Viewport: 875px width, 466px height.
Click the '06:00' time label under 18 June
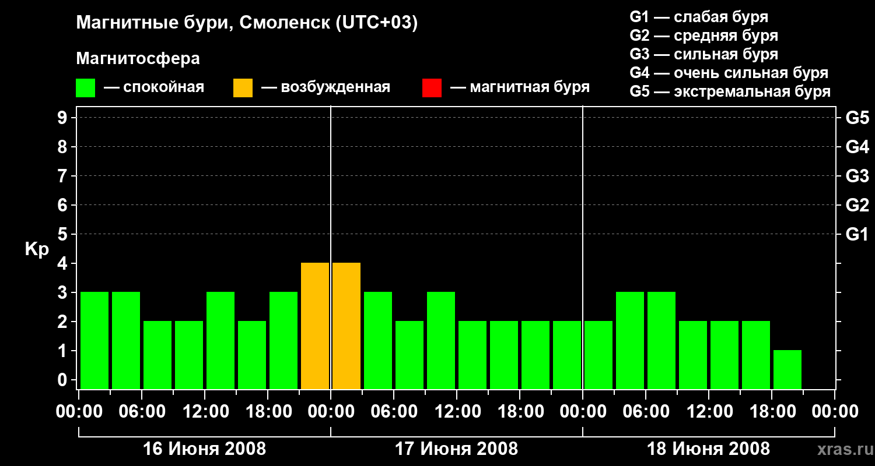coord(646,412)
